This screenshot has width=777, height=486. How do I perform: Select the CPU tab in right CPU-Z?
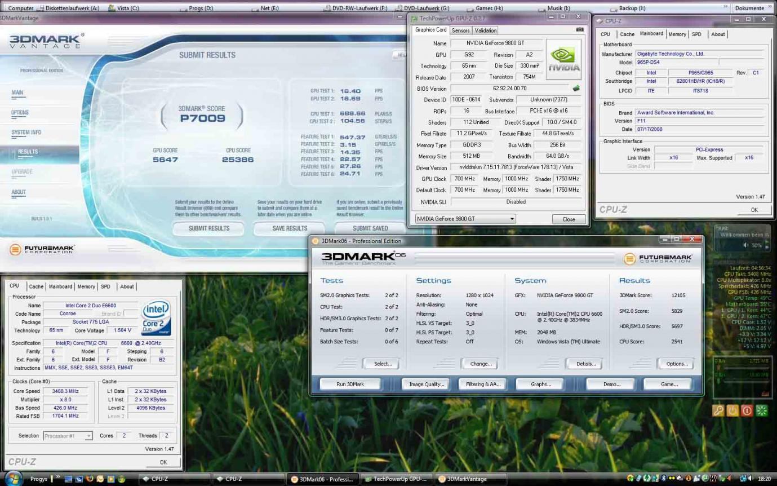pos(605,34)
